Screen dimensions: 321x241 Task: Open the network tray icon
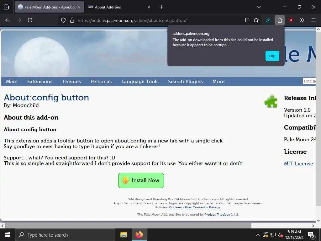tap(273, 235)
